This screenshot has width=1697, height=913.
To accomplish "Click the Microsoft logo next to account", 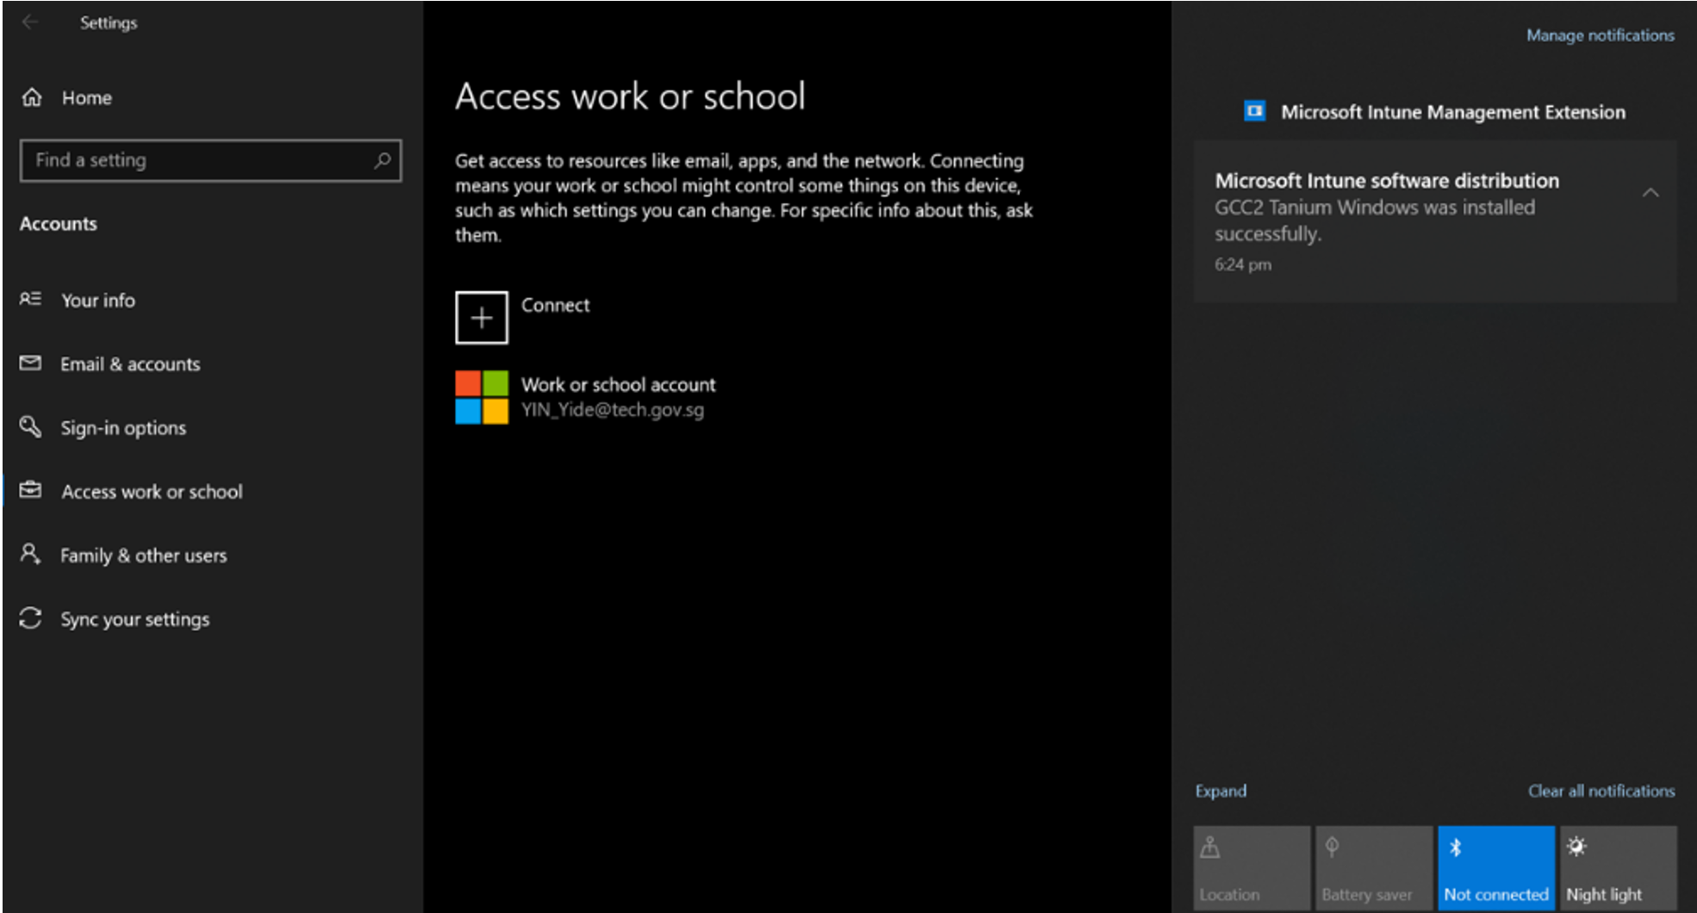I will pos(482,397).
